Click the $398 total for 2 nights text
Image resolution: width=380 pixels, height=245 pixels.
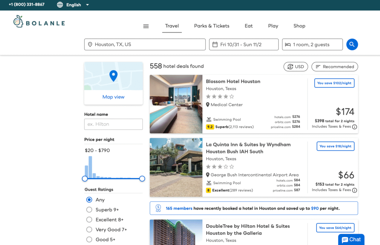pyautogui.click(x=335, y=121)
